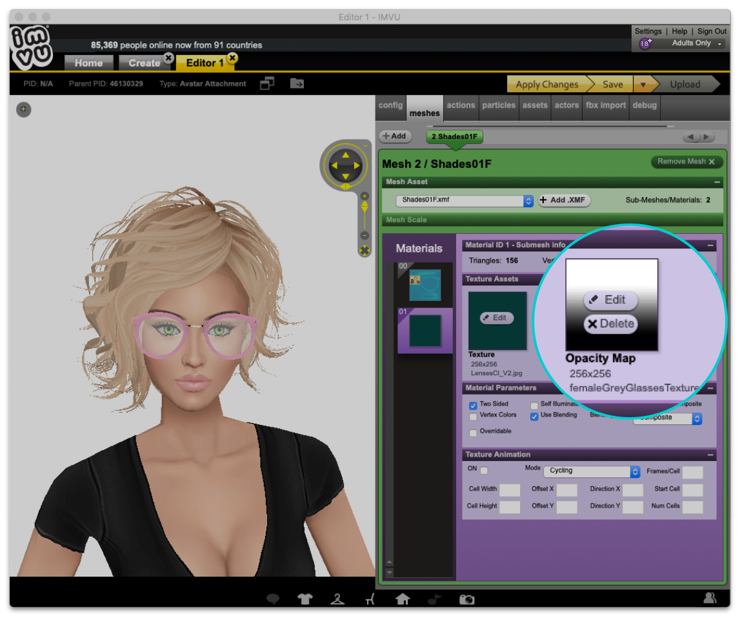Open the Shades01F.xmf mesh asset dropdown
Image resolution: width=742 pixels, height=618 pixels.
tap(465, 201)
